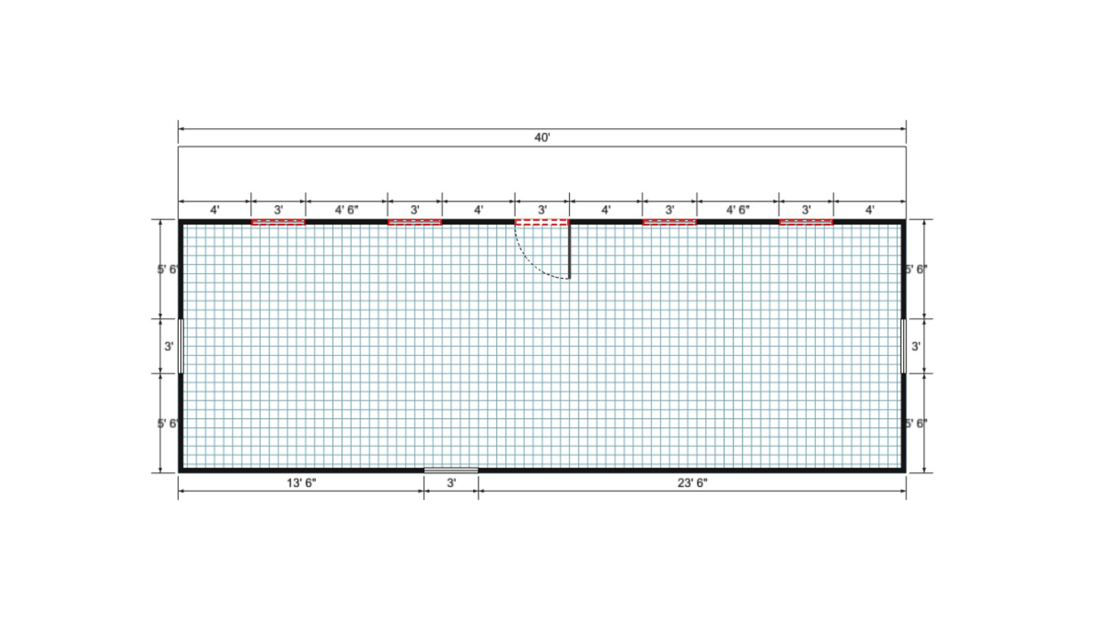Select the window on the left side wall

coord(181,346)
